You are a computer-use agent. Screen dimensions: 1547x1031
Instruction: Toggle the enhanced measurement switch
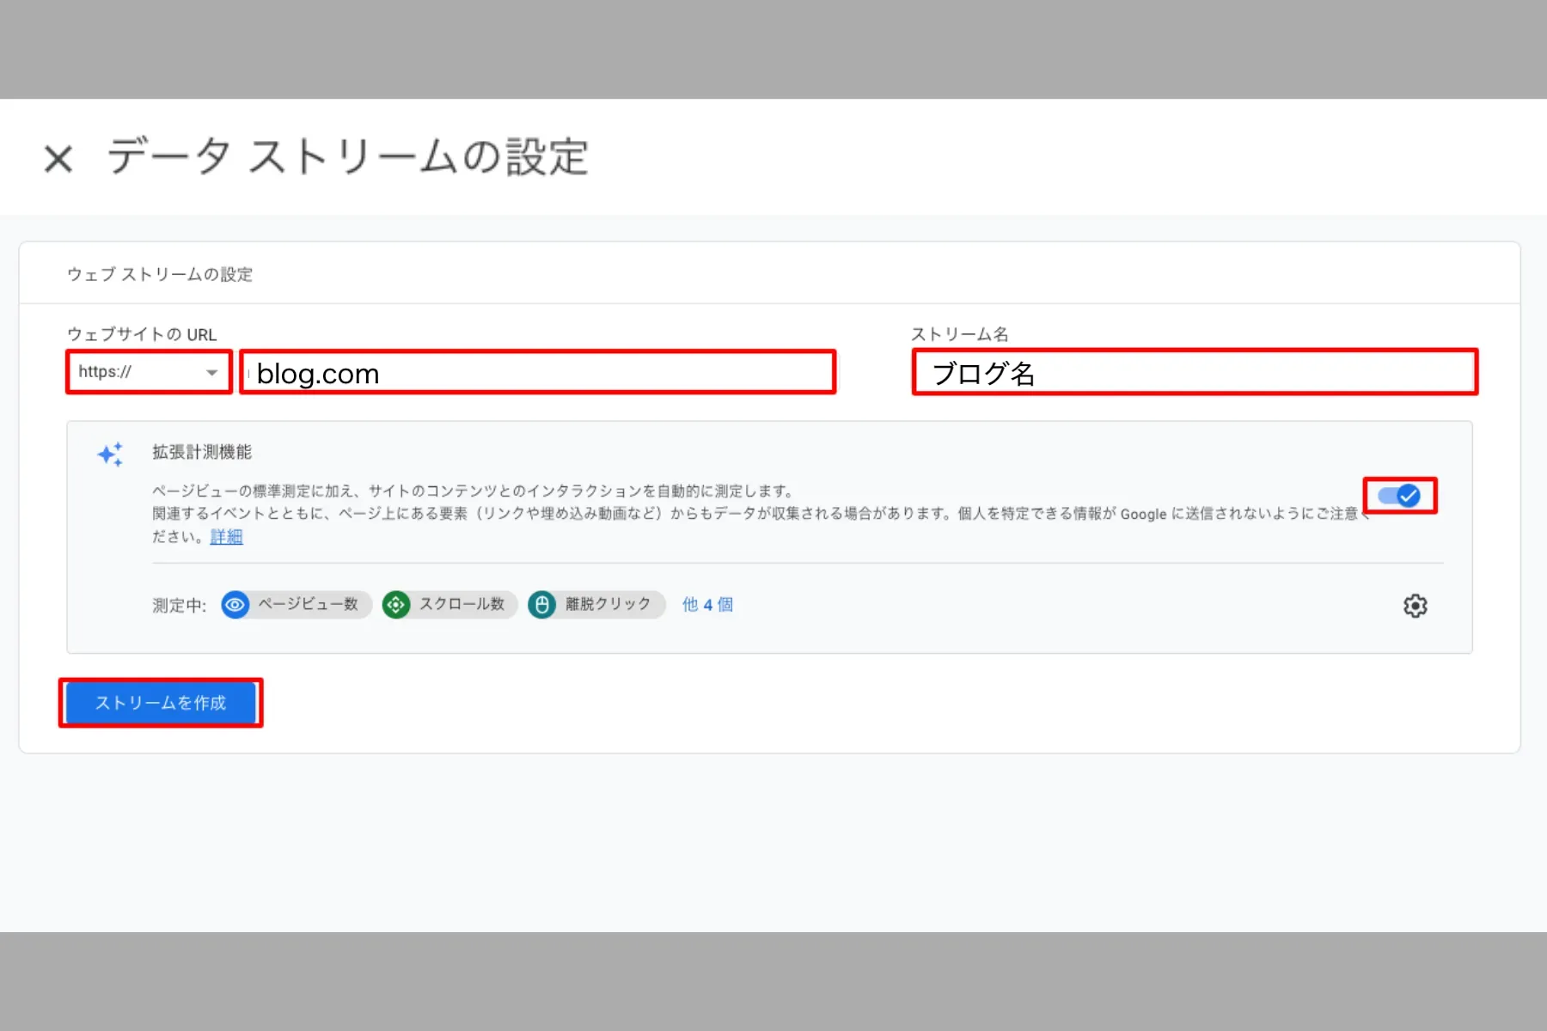point(1399,496)
